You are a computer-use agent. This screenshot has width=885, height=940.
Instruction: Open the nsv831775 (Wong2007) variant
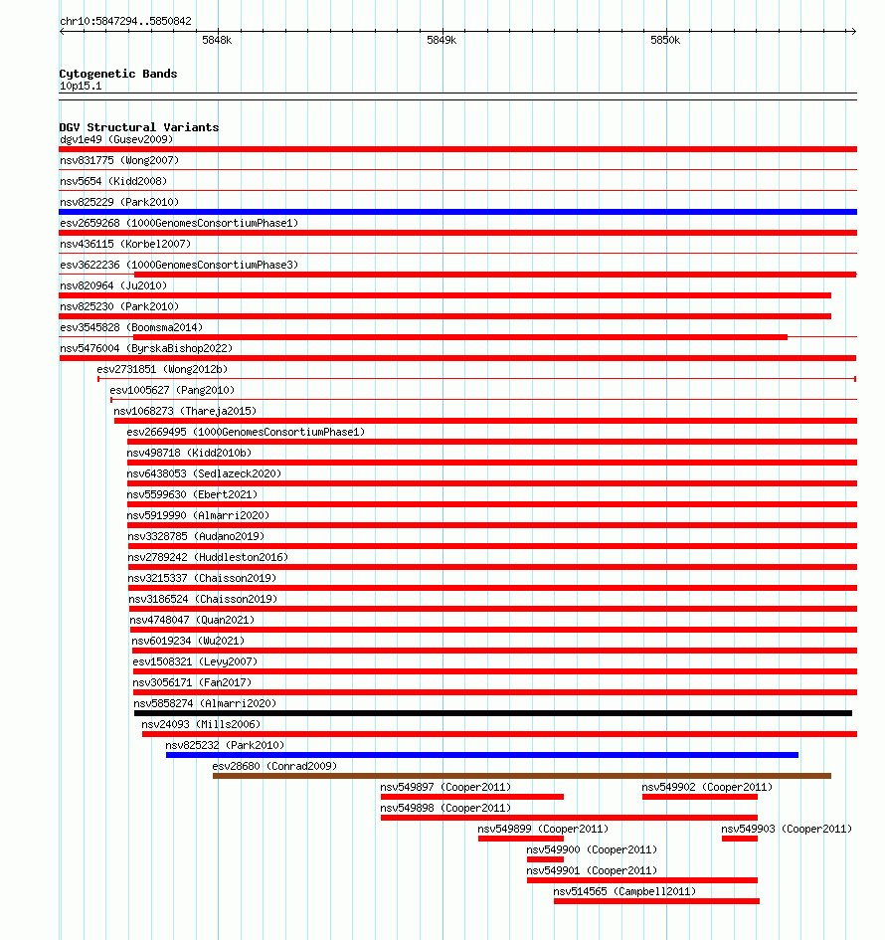[119, 161]
